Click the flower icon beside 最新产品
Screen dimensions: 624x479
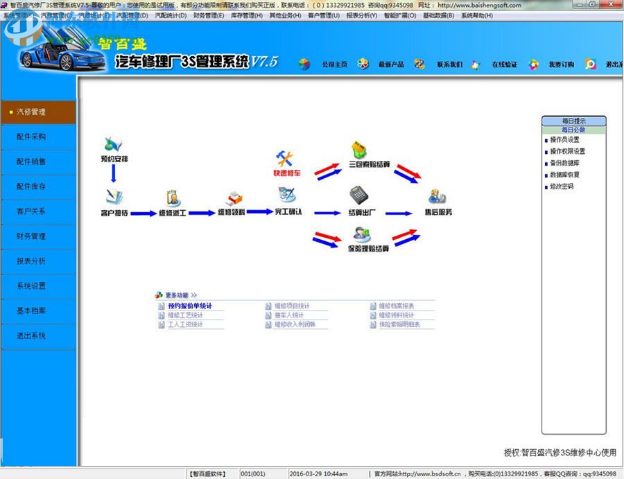coord(363,64)
